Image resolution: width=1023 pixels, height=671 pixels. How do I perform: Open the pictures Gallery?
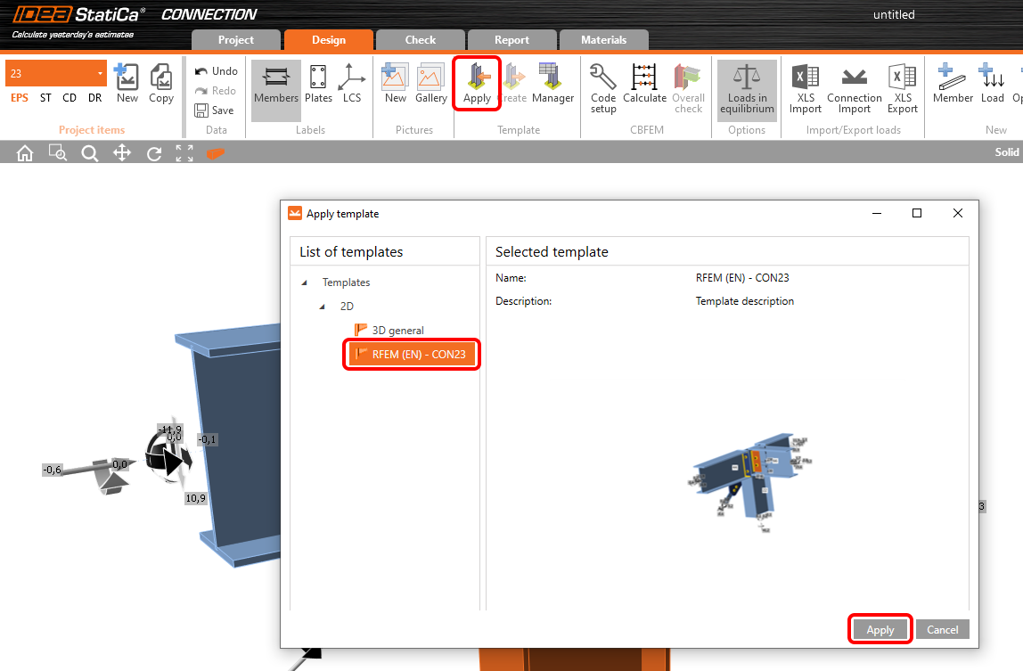pyautogui.click(x=430, y=84)
